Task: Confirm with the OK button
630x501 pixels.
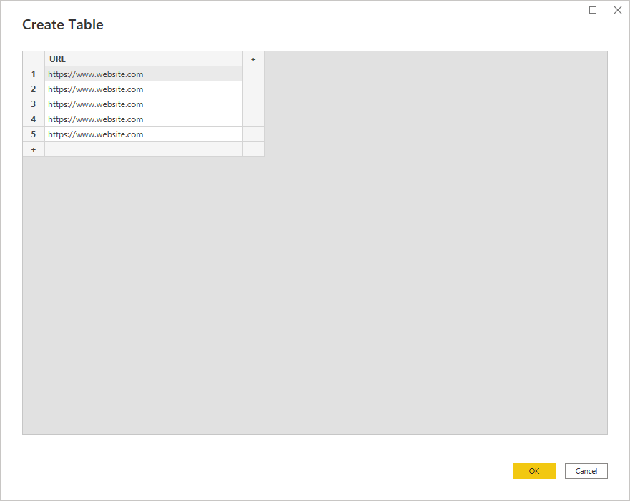Action: (x=534, y=471)
